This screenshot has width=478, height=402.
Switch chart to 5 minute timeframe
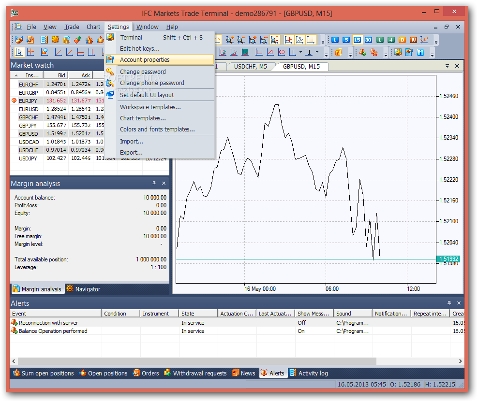click(x=346, y=40)
